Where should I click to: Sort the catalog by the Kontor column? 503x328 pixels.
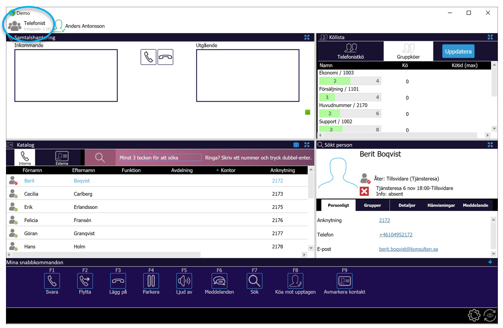pos(228,170)
